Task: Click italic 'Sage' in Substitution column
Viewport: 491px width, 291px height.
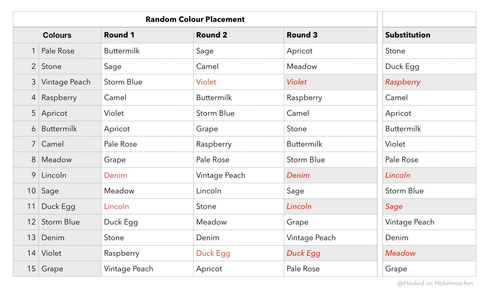Action: coord(394,206)
